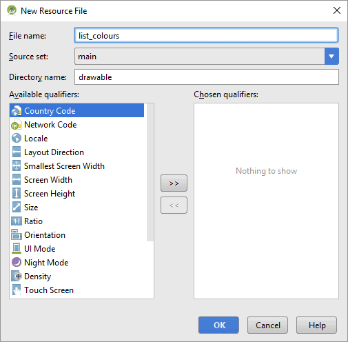The width and height of the screenshot is (348, 342).
Task: Open the Source set dropdown arrow
Action: (x=331, y=57)
